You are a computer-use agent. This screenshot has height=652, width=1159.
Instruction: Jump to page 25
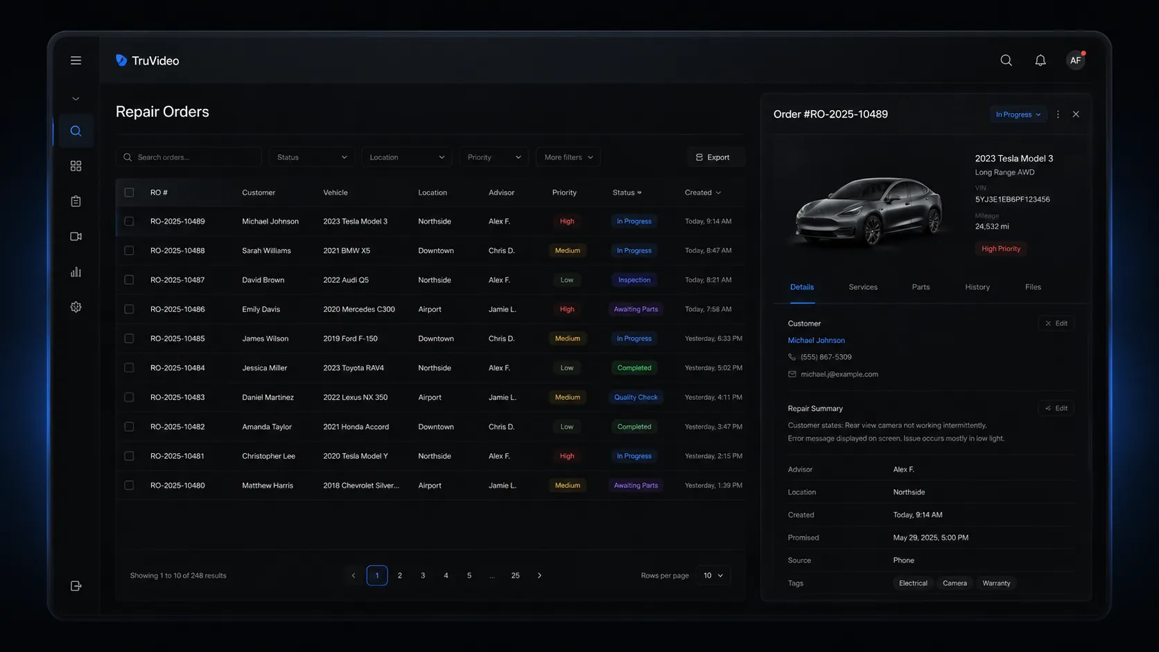515,575
